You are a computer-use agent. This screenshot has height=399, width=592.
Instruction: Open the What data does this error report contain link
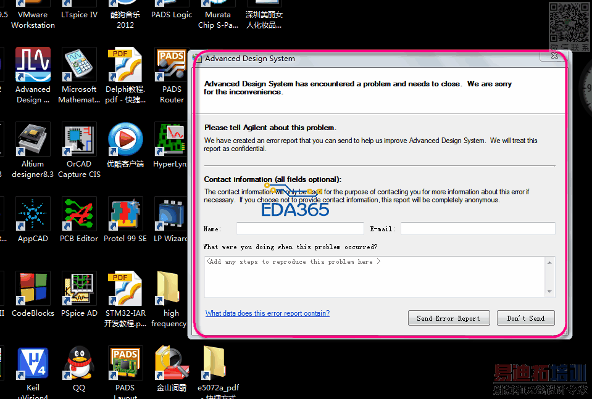[267, 313]
